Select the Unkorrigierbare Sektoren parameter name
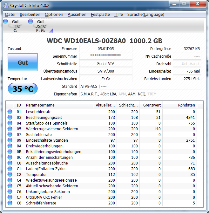The height and width of the screenshot is (213, 209). (48, 191)
